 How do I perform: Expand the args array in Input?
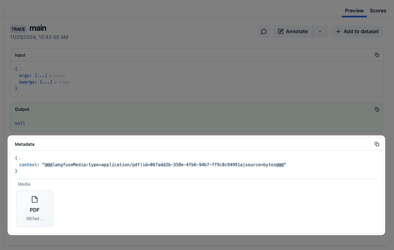41,76
